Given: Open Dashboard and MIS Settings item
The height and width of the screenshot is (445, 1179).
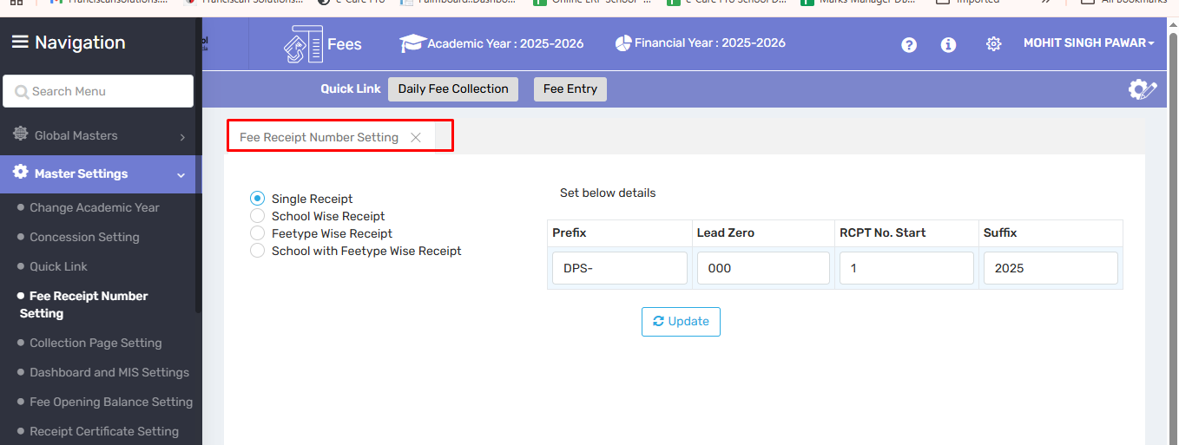Looking at the screenshot, I should point(109,372).
